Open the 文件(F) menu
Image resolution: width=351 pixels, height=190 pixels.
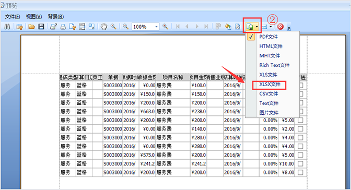13,17
